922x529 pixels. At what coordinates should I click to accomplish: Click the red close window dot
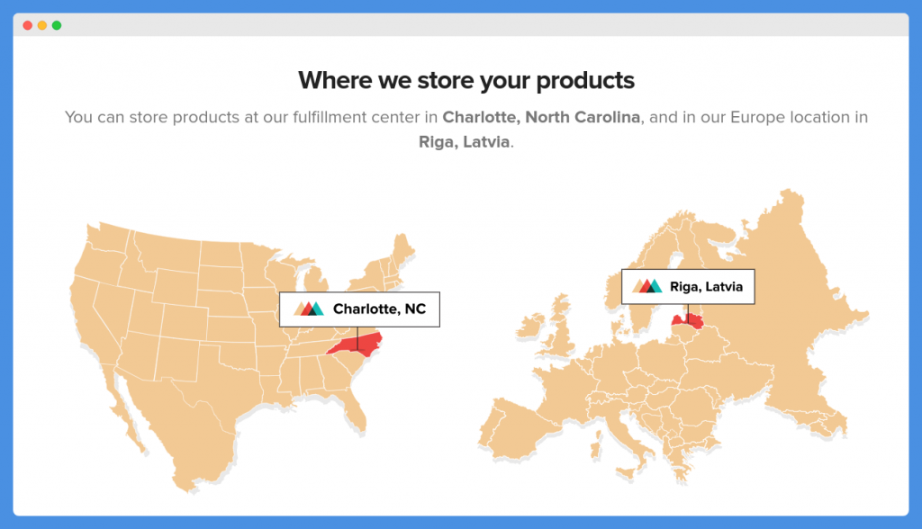pyautogui.click(x=28, y=25)
